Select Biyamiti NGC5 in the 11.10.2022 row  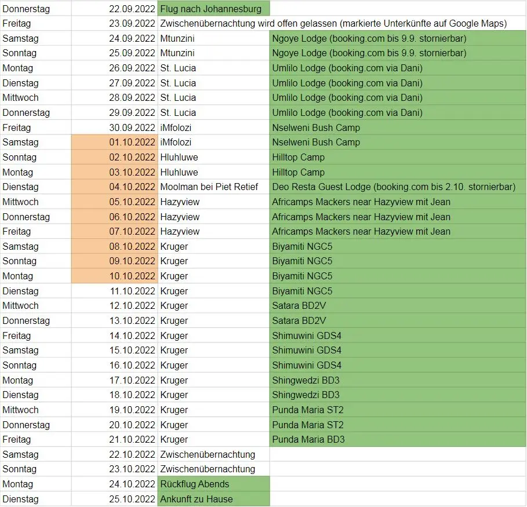(x=398, y=291)
